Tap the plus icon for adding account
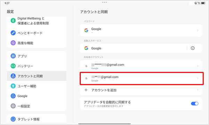This screenshot has height=125, width=209. 86,90
